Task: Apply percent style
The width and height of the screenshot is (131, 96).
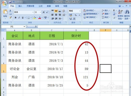Action: pos(75,15)
